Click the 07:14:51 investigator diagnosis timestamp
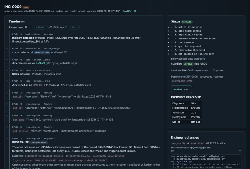 tap(33, 139)
